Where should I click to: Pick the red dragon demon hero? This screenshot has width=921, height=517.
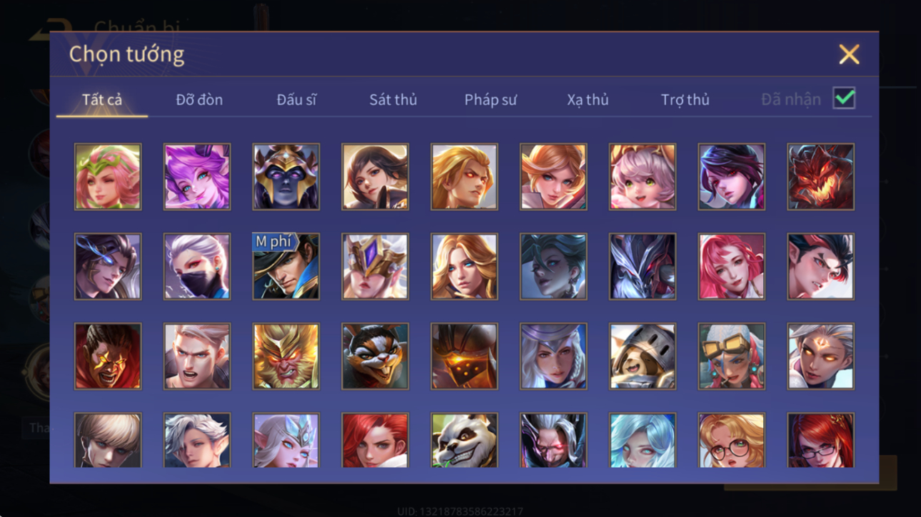tap(820, 177)
